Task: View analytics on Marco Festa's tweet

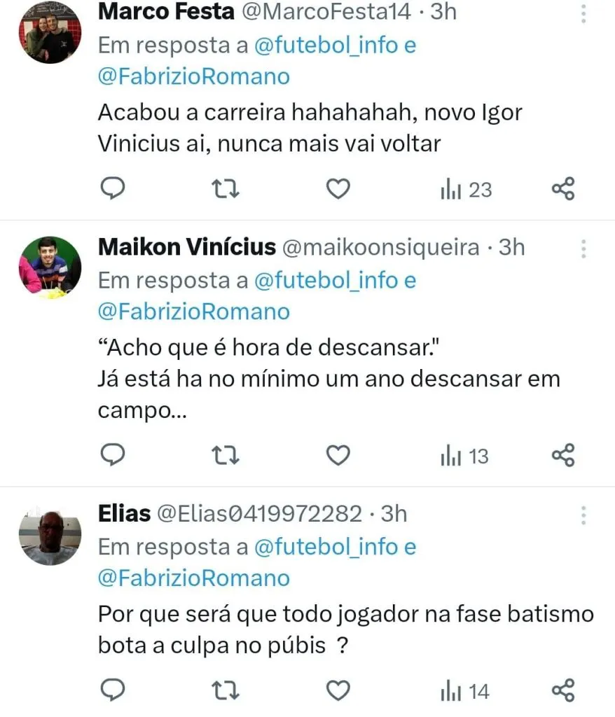Action: (x=466, y=190)
